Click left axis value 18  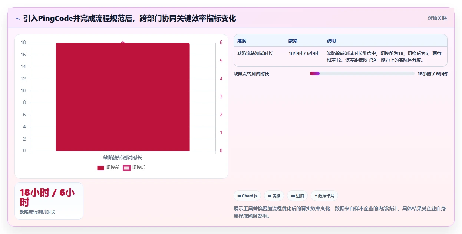click(23, 43)
